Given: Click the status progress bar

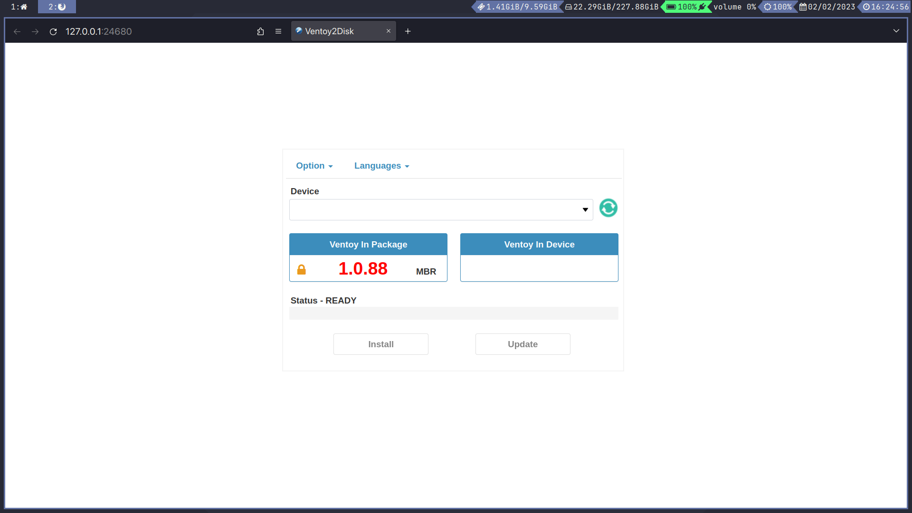Looking at the screenshot, I should coord(453,313).
